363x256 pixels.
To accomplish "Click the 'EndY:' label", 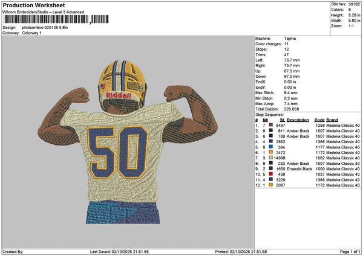I will 261,88.
